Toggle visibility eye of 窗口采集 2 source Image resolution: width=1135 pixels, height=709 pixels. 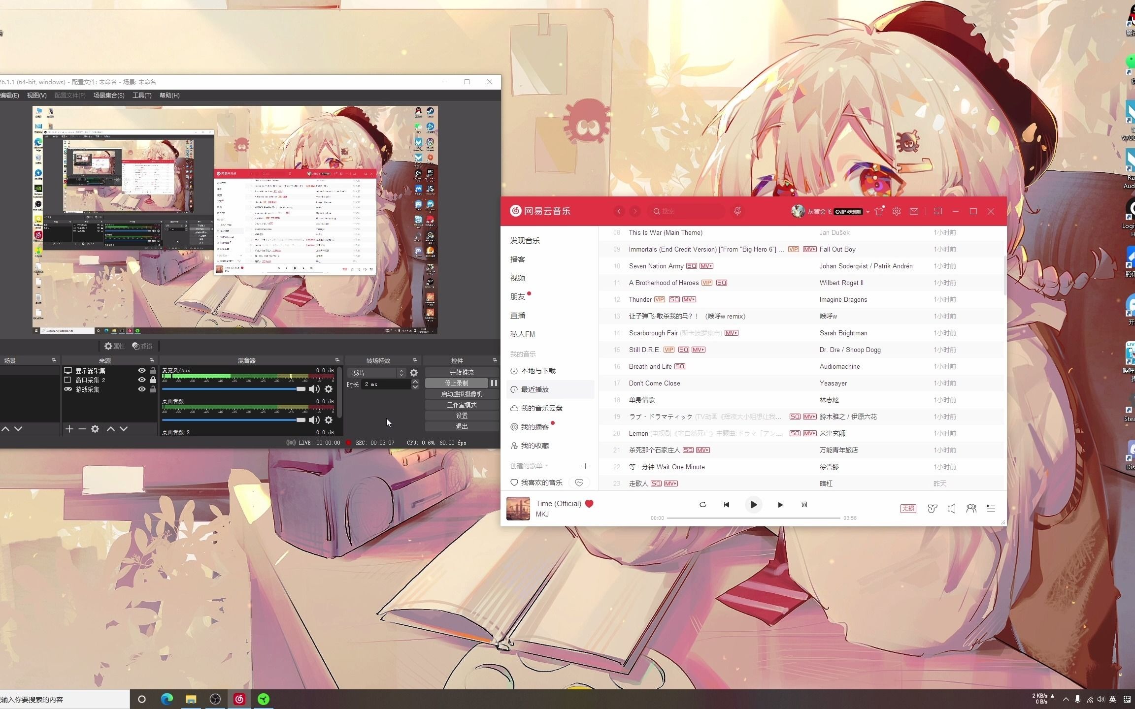[142, 380]
